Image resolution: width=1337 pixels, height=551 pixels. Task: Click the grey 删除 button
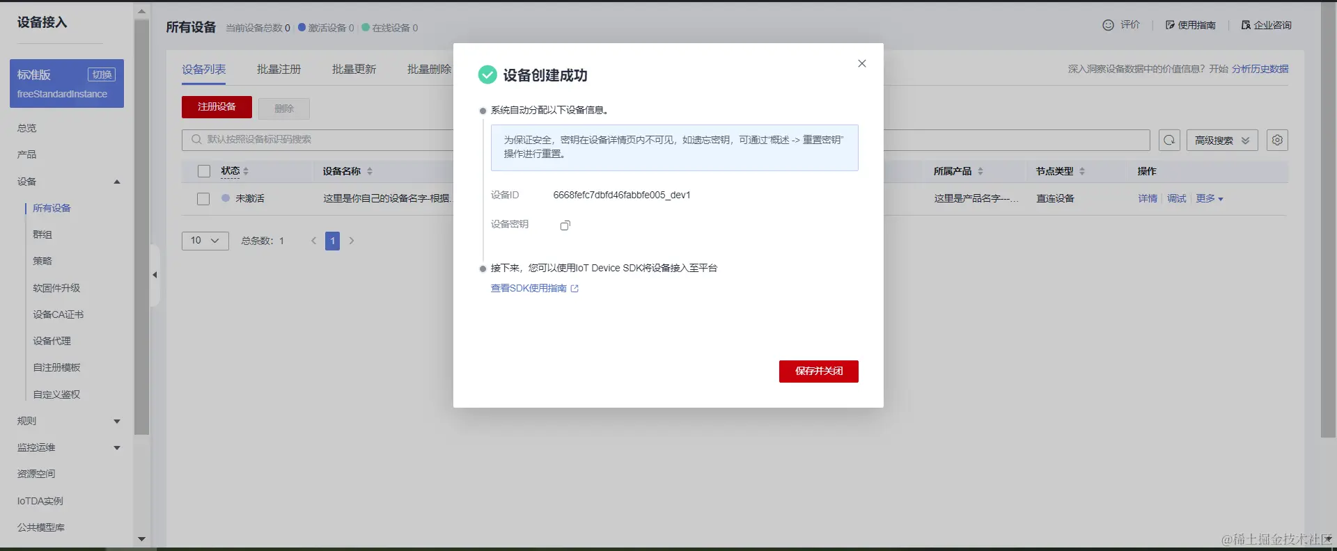(284, 109)
